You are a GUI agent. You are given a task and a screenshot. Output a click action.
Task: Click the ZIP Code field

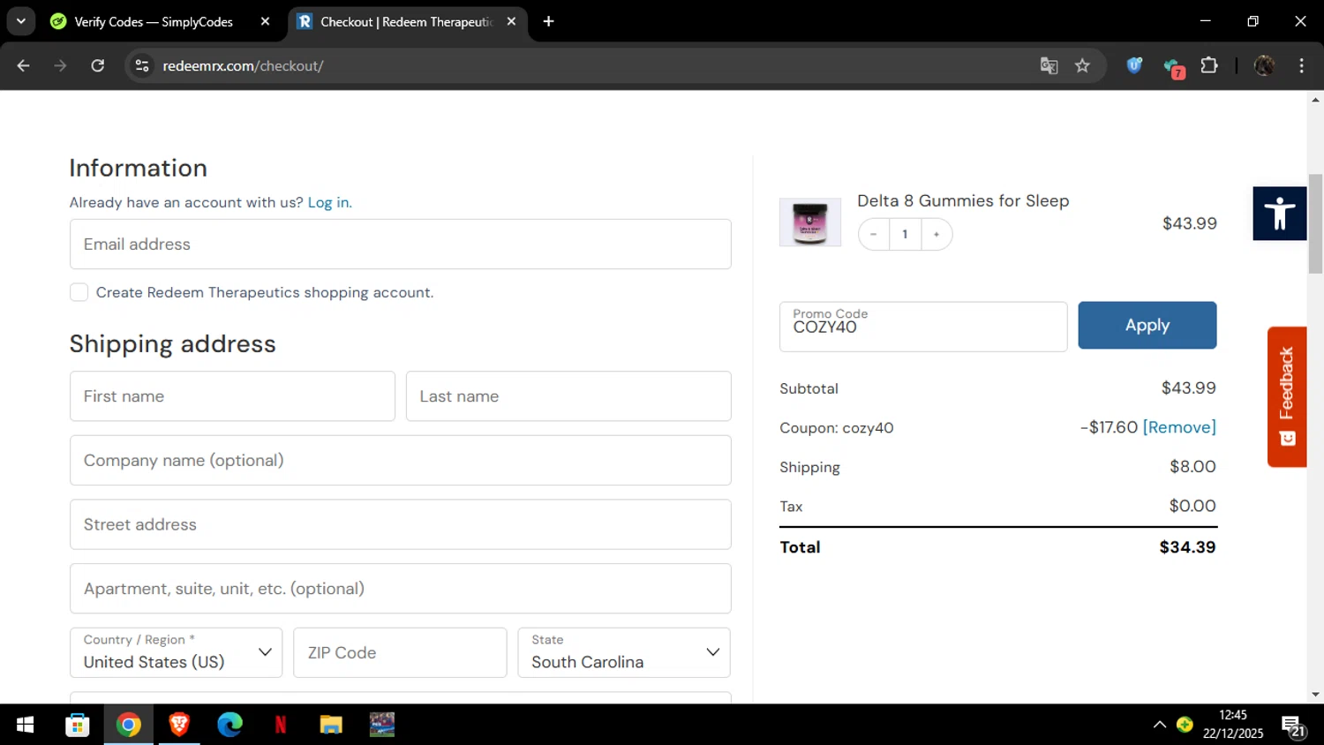[x=400, y=653]
